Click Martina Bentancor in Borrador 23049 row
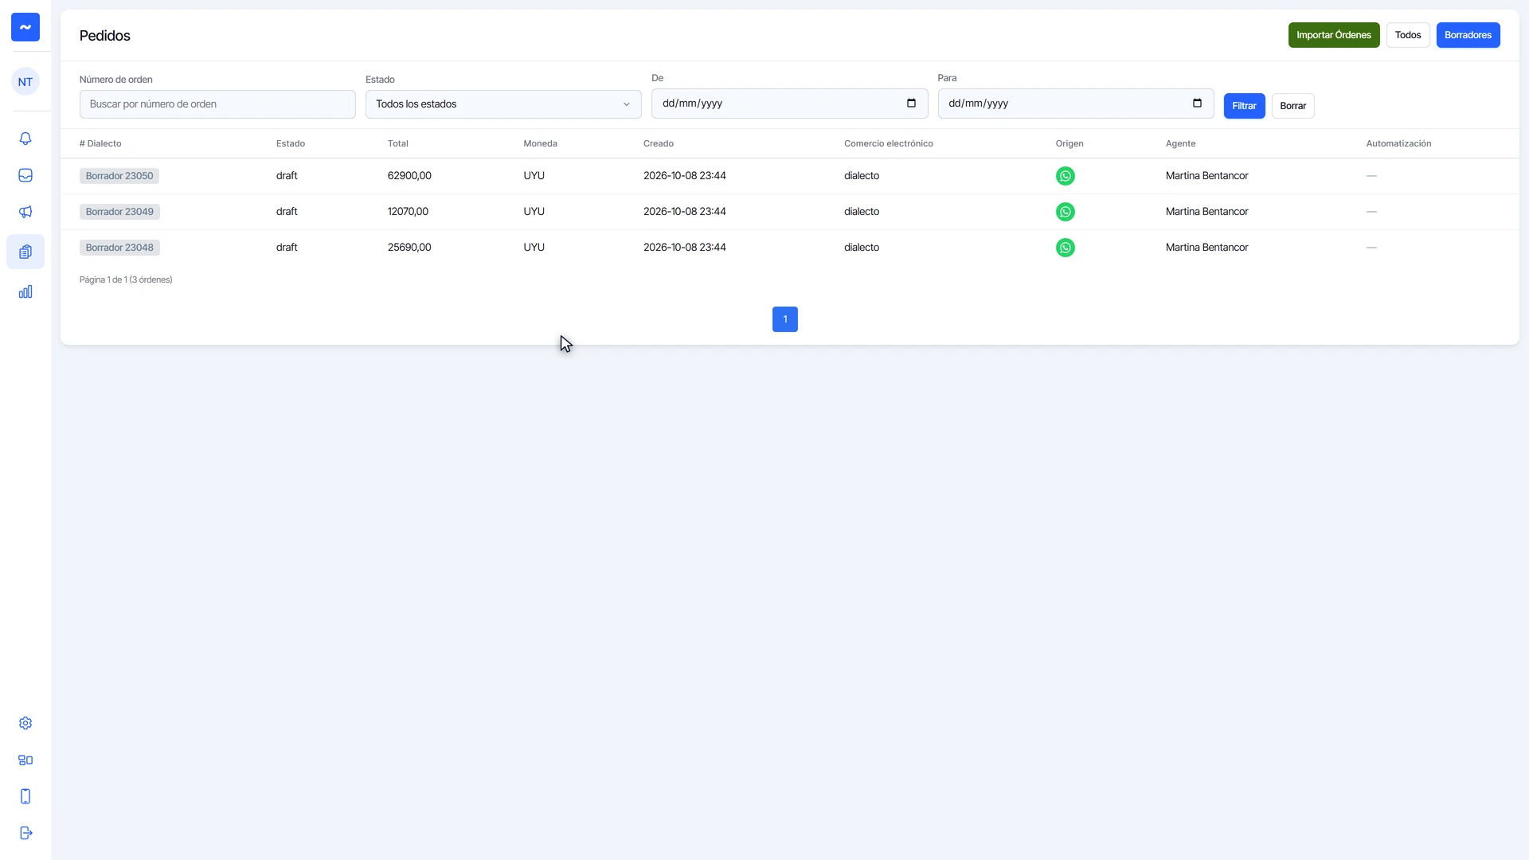 tap(1206, 212)
